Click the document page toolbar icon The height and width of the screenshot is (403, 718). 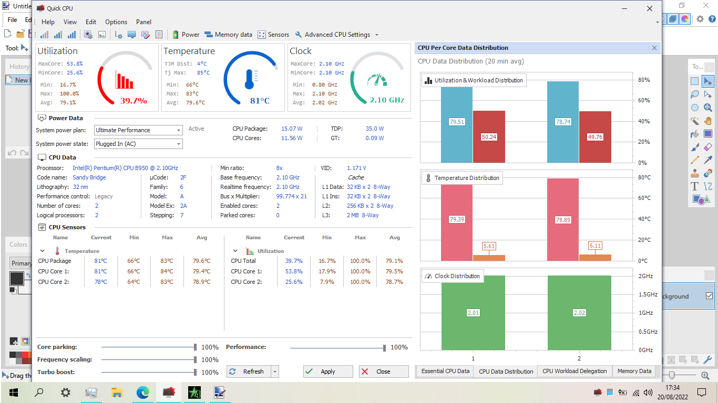click(x=159, y=35)
